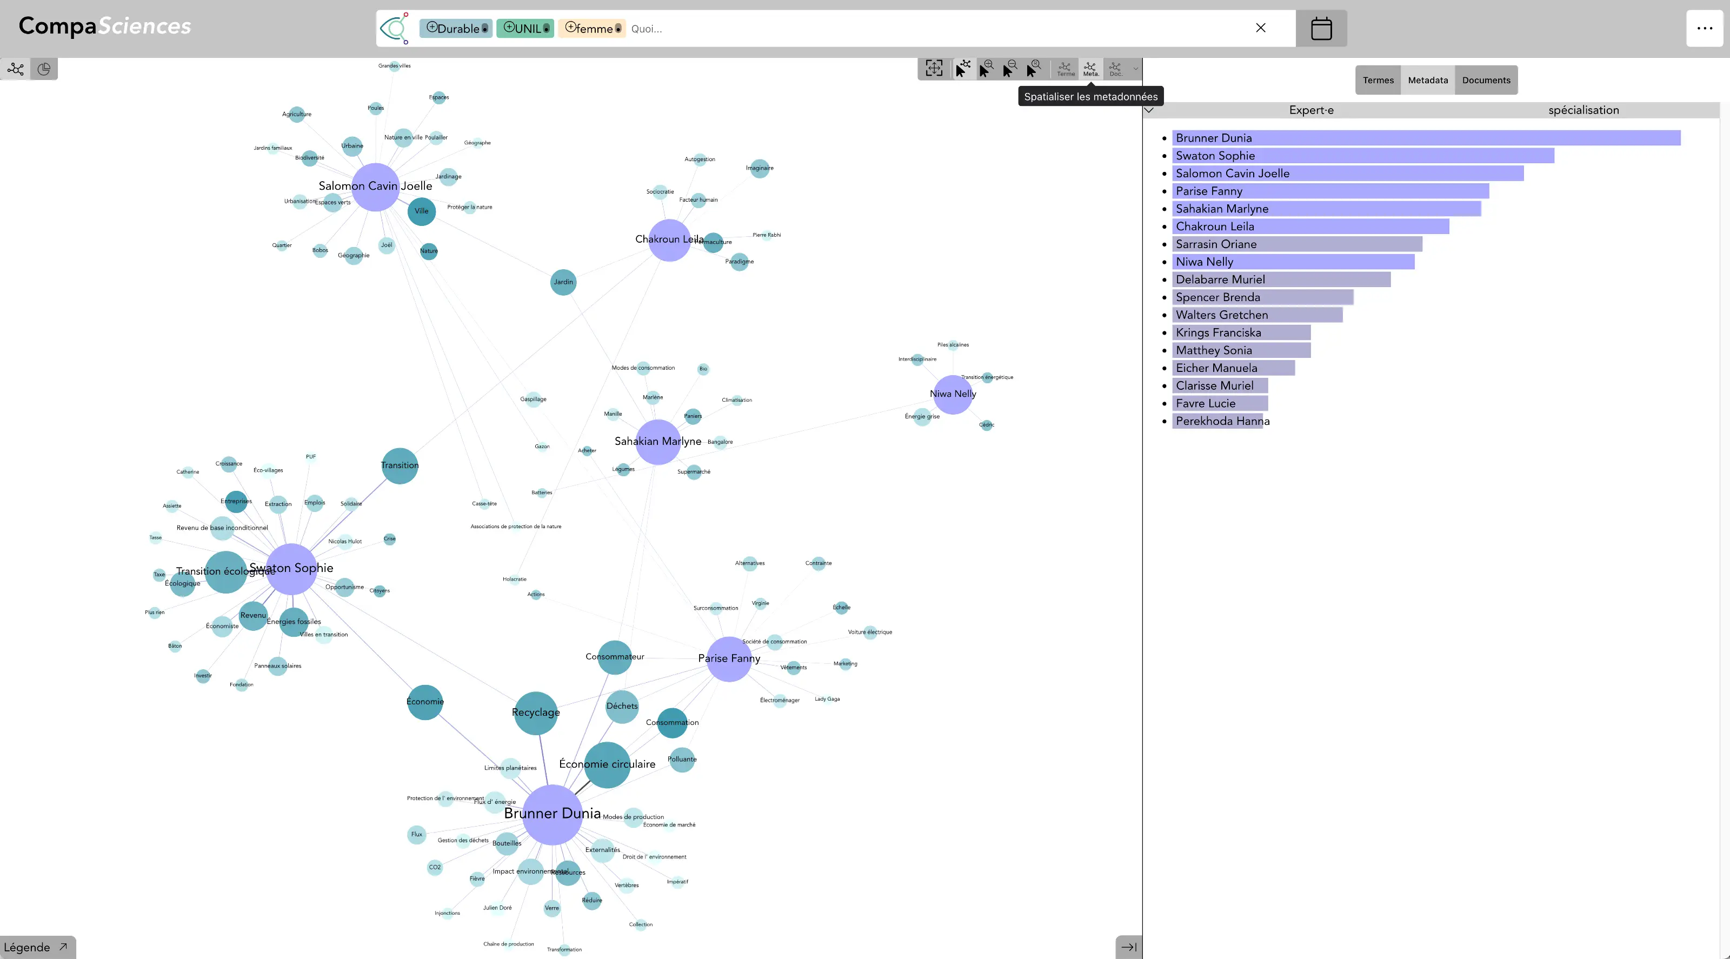Activate the zoom-out cursor tool
Screen dimensions: 1730x959
pos(1010,68)
